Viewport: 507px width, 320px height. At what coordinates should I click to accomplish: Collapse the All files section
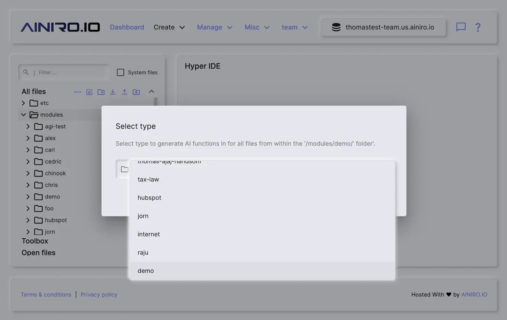point(151,91)
